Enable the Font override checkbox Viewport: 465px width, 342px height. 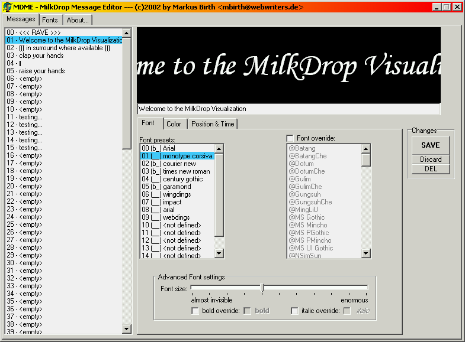coord(290,138)
